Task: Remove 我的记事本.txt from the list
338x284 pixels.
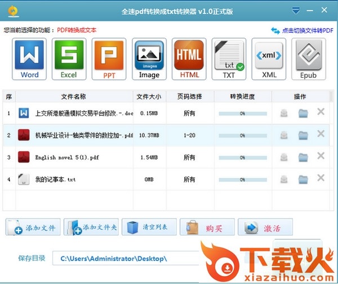Action: [321, 179]
